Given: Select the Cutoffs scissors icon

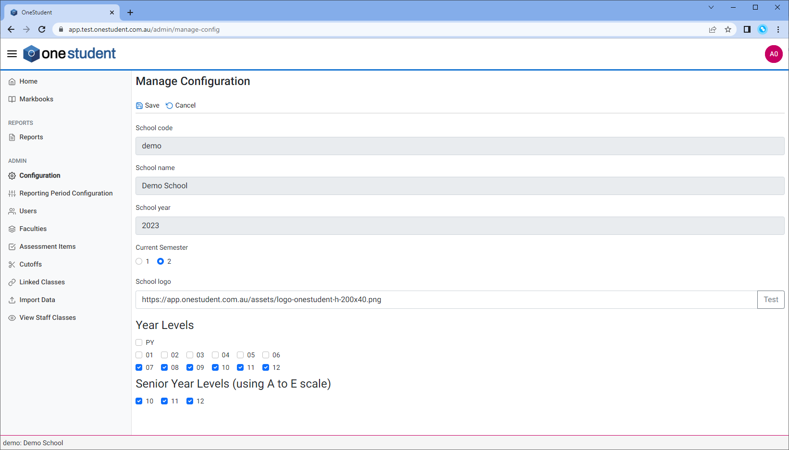Looking at the screenshot, I should 12,264.
